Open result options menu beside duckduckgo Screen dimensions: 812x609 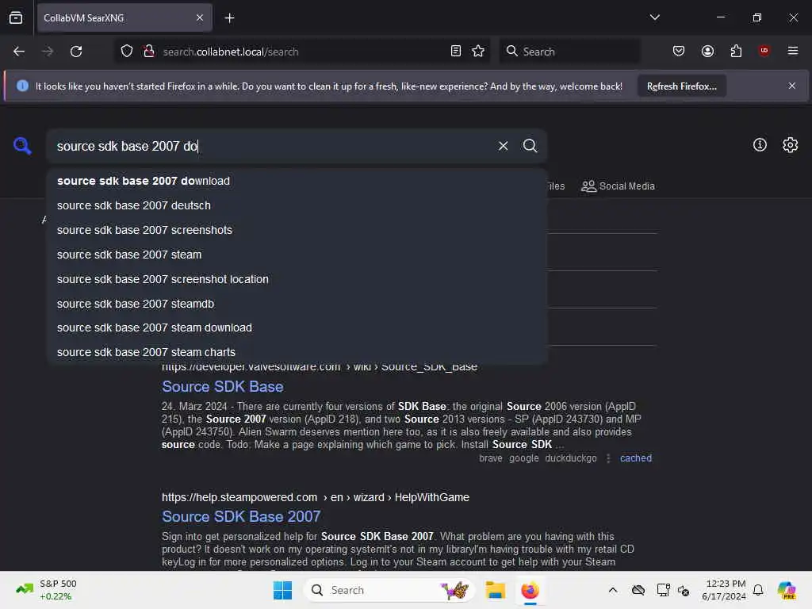[608, 458]
